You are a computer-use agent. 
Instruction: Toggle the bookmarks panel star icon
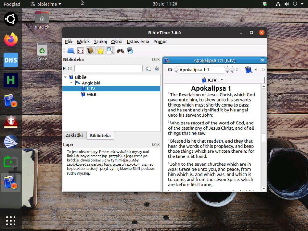tap(100, 51)
